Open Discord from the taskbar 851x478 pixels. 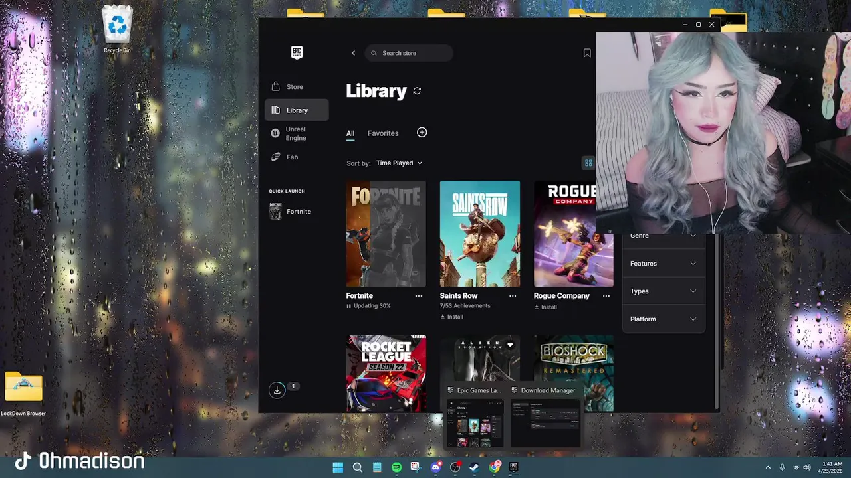click(436, 467)
